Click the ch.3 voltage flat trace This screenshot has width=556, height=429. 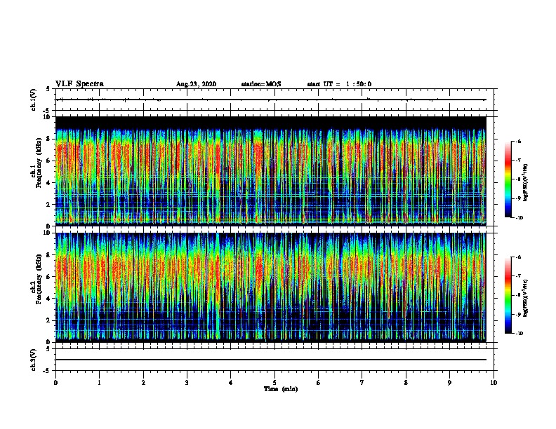[271, 360]
